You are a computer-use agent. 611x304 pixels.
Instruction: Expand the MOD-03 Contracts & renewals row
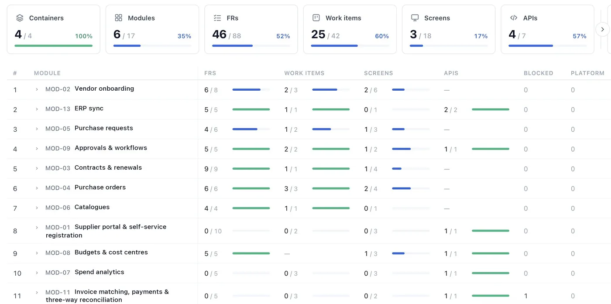coord(37,168)
